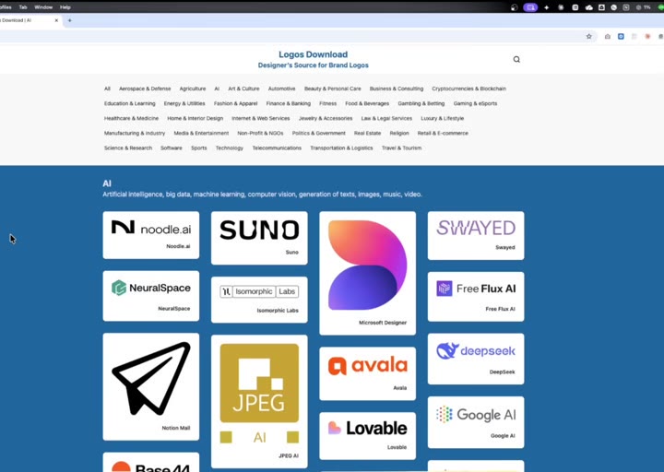
Task: Select the Sports category
Action: pos(198,148)
